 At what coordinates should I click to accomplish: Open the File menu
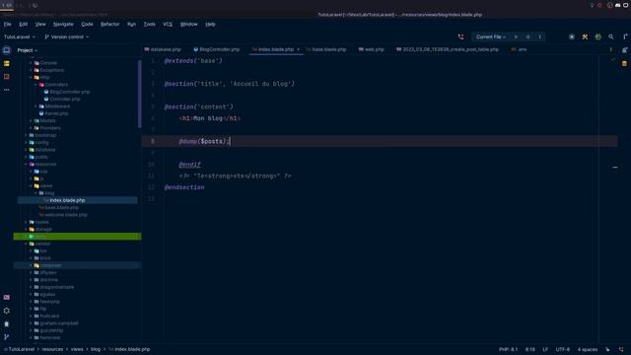[x=7, y=24]
